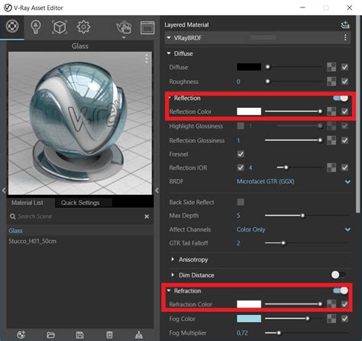Click the Roughness texture map slot icon
The image size is (362, 341).
(331, 82)
